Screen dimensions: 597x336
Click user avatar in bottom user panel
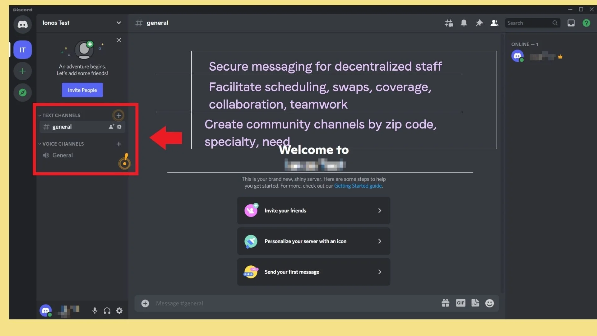click(46, 310)
